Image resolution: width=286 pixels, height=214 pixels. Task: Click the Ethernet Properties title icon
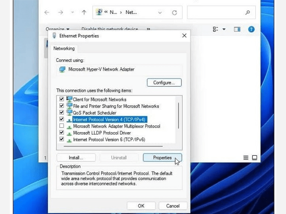point(54,36)
